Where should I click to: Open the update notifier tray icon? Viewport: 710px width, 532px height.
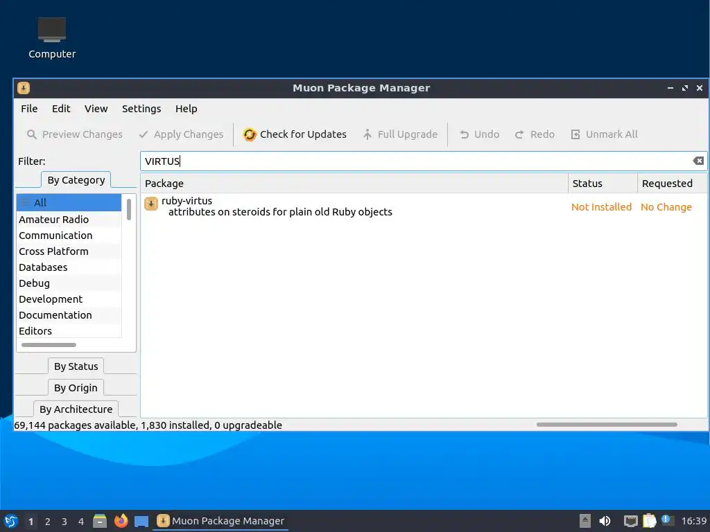667,520
